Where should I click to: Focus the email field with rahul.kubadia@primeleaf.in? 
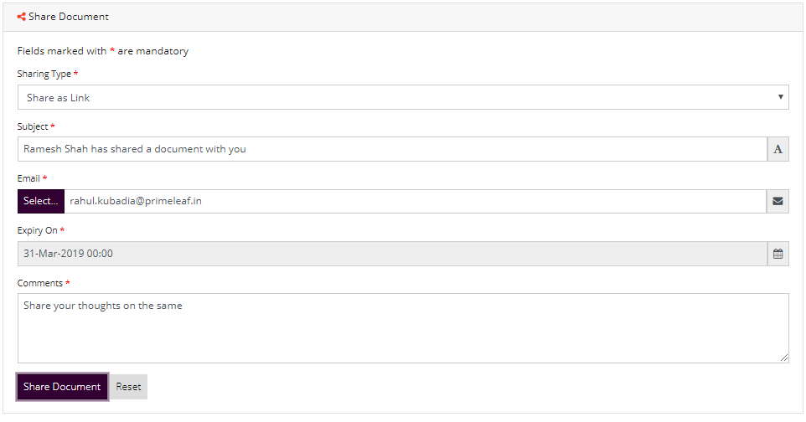pos(416,201)
